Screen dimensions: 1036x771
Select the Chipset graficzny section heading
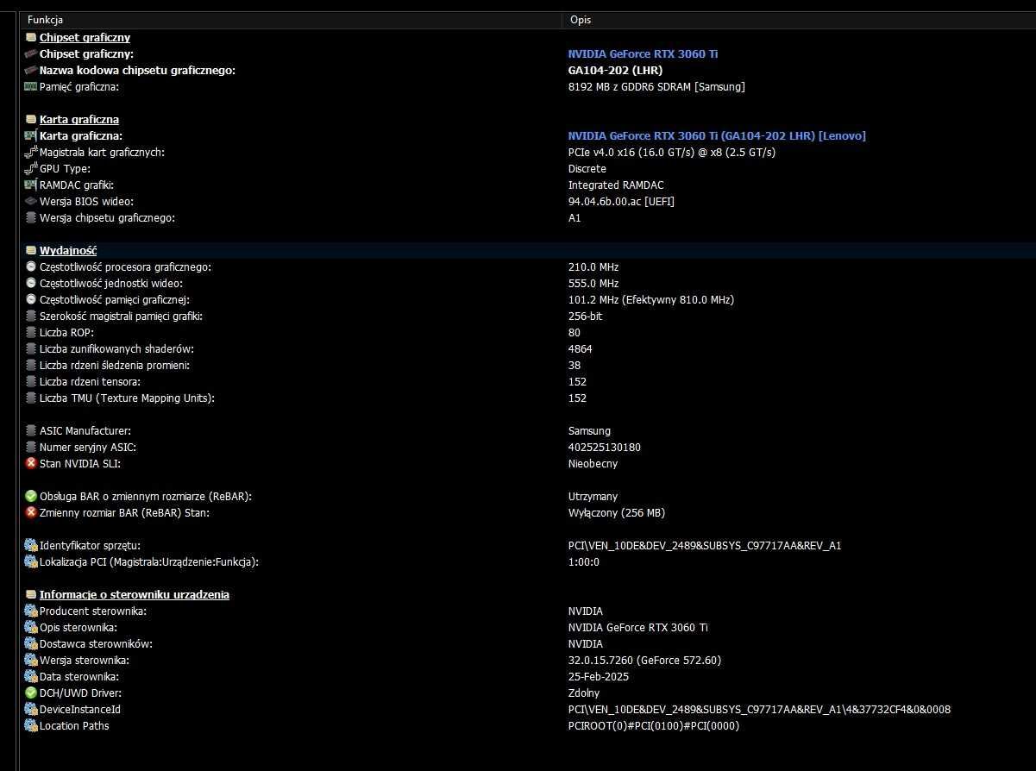(85, 37)
